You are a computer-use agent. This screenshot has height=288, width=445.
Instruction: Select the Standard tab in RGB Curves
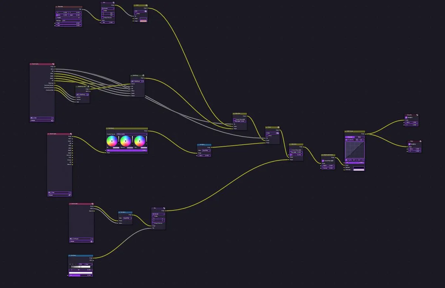point(350,137)
